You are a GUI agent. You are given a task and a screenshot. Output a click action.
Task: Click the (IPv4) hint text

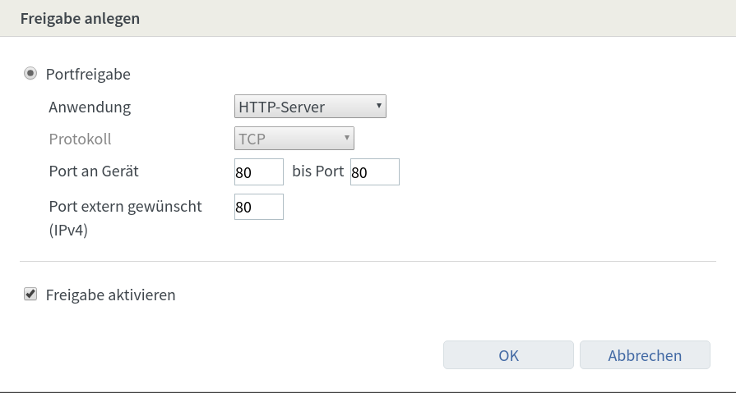coord(68,231)
